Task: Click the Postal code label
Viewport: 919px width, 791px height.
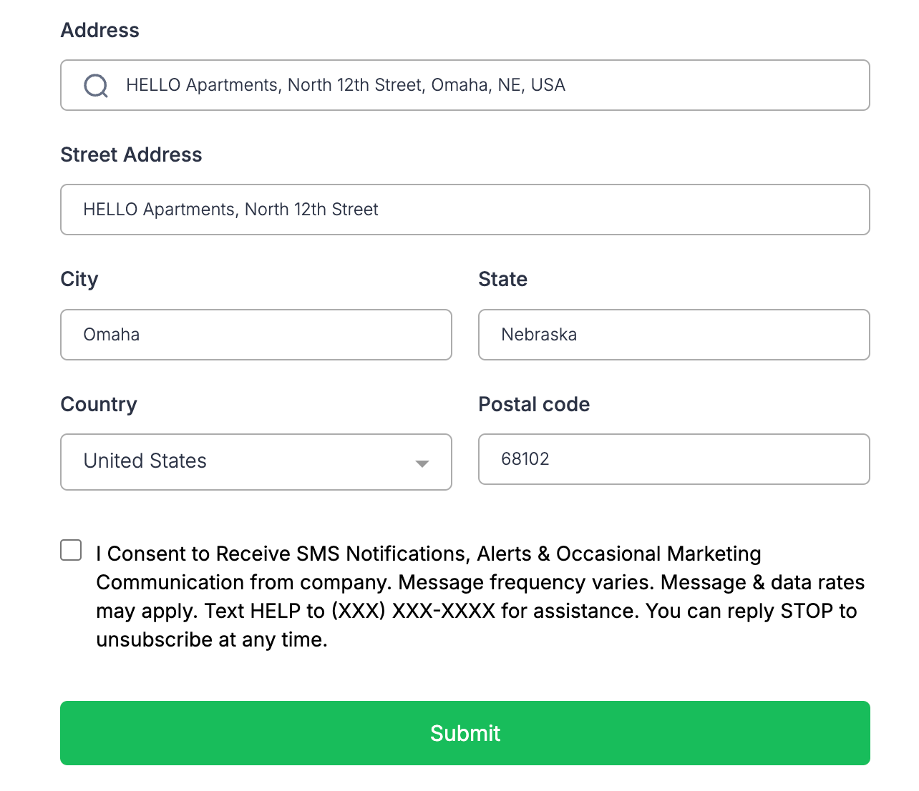Action: [534, 404]
